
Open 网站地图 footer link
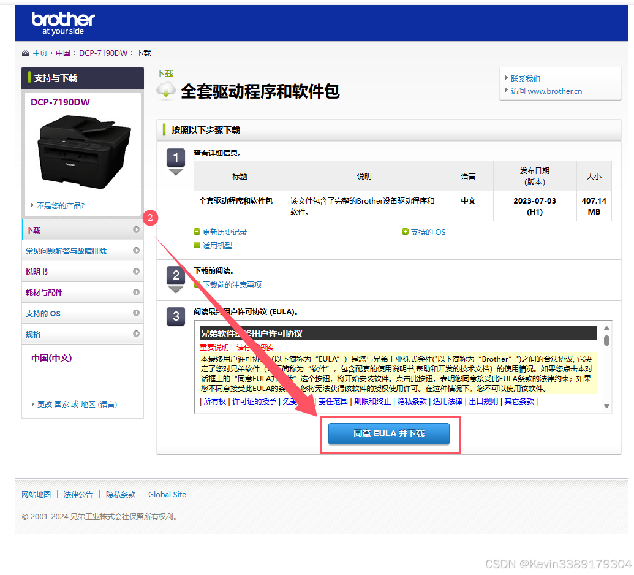click(x=36, y=495)
